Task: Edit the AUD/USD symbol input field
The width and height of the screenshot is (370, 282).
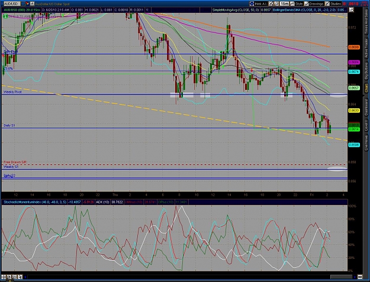Action: 11,4
